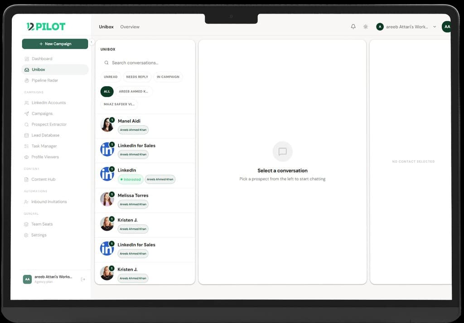This screenshot has width=464, height=323.
Task: Click the Team Seats layers icon
Action: [27, 224]
